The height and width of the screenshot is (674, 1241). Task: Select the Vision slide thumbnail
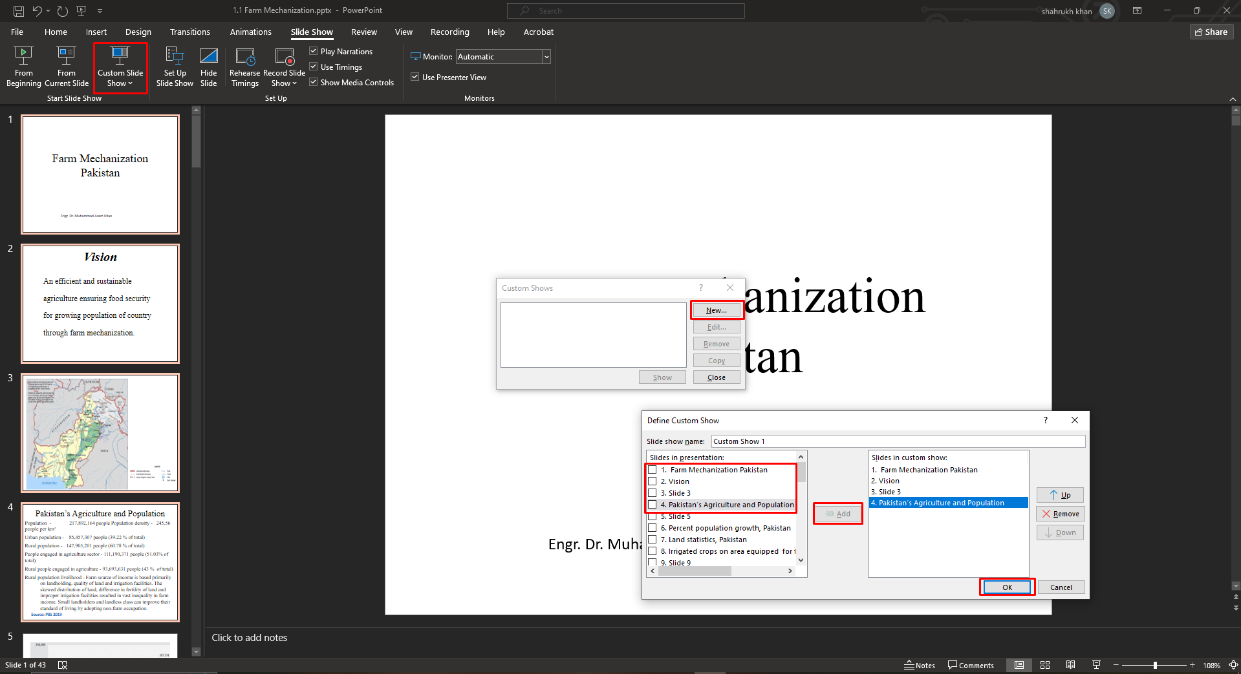pyautogui.click(x=100, y=303)
